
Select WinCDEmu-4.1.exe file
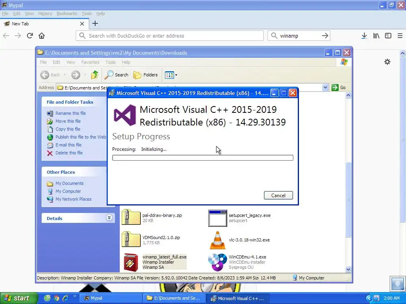(x=237, y=262)
